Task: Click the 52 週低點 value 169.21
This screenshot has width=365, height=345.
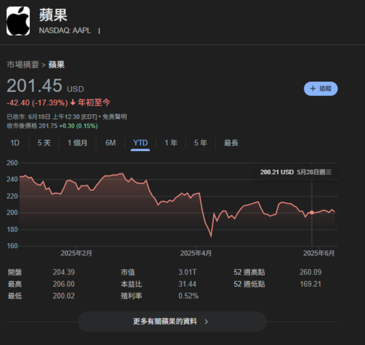Action: [310, 284]
